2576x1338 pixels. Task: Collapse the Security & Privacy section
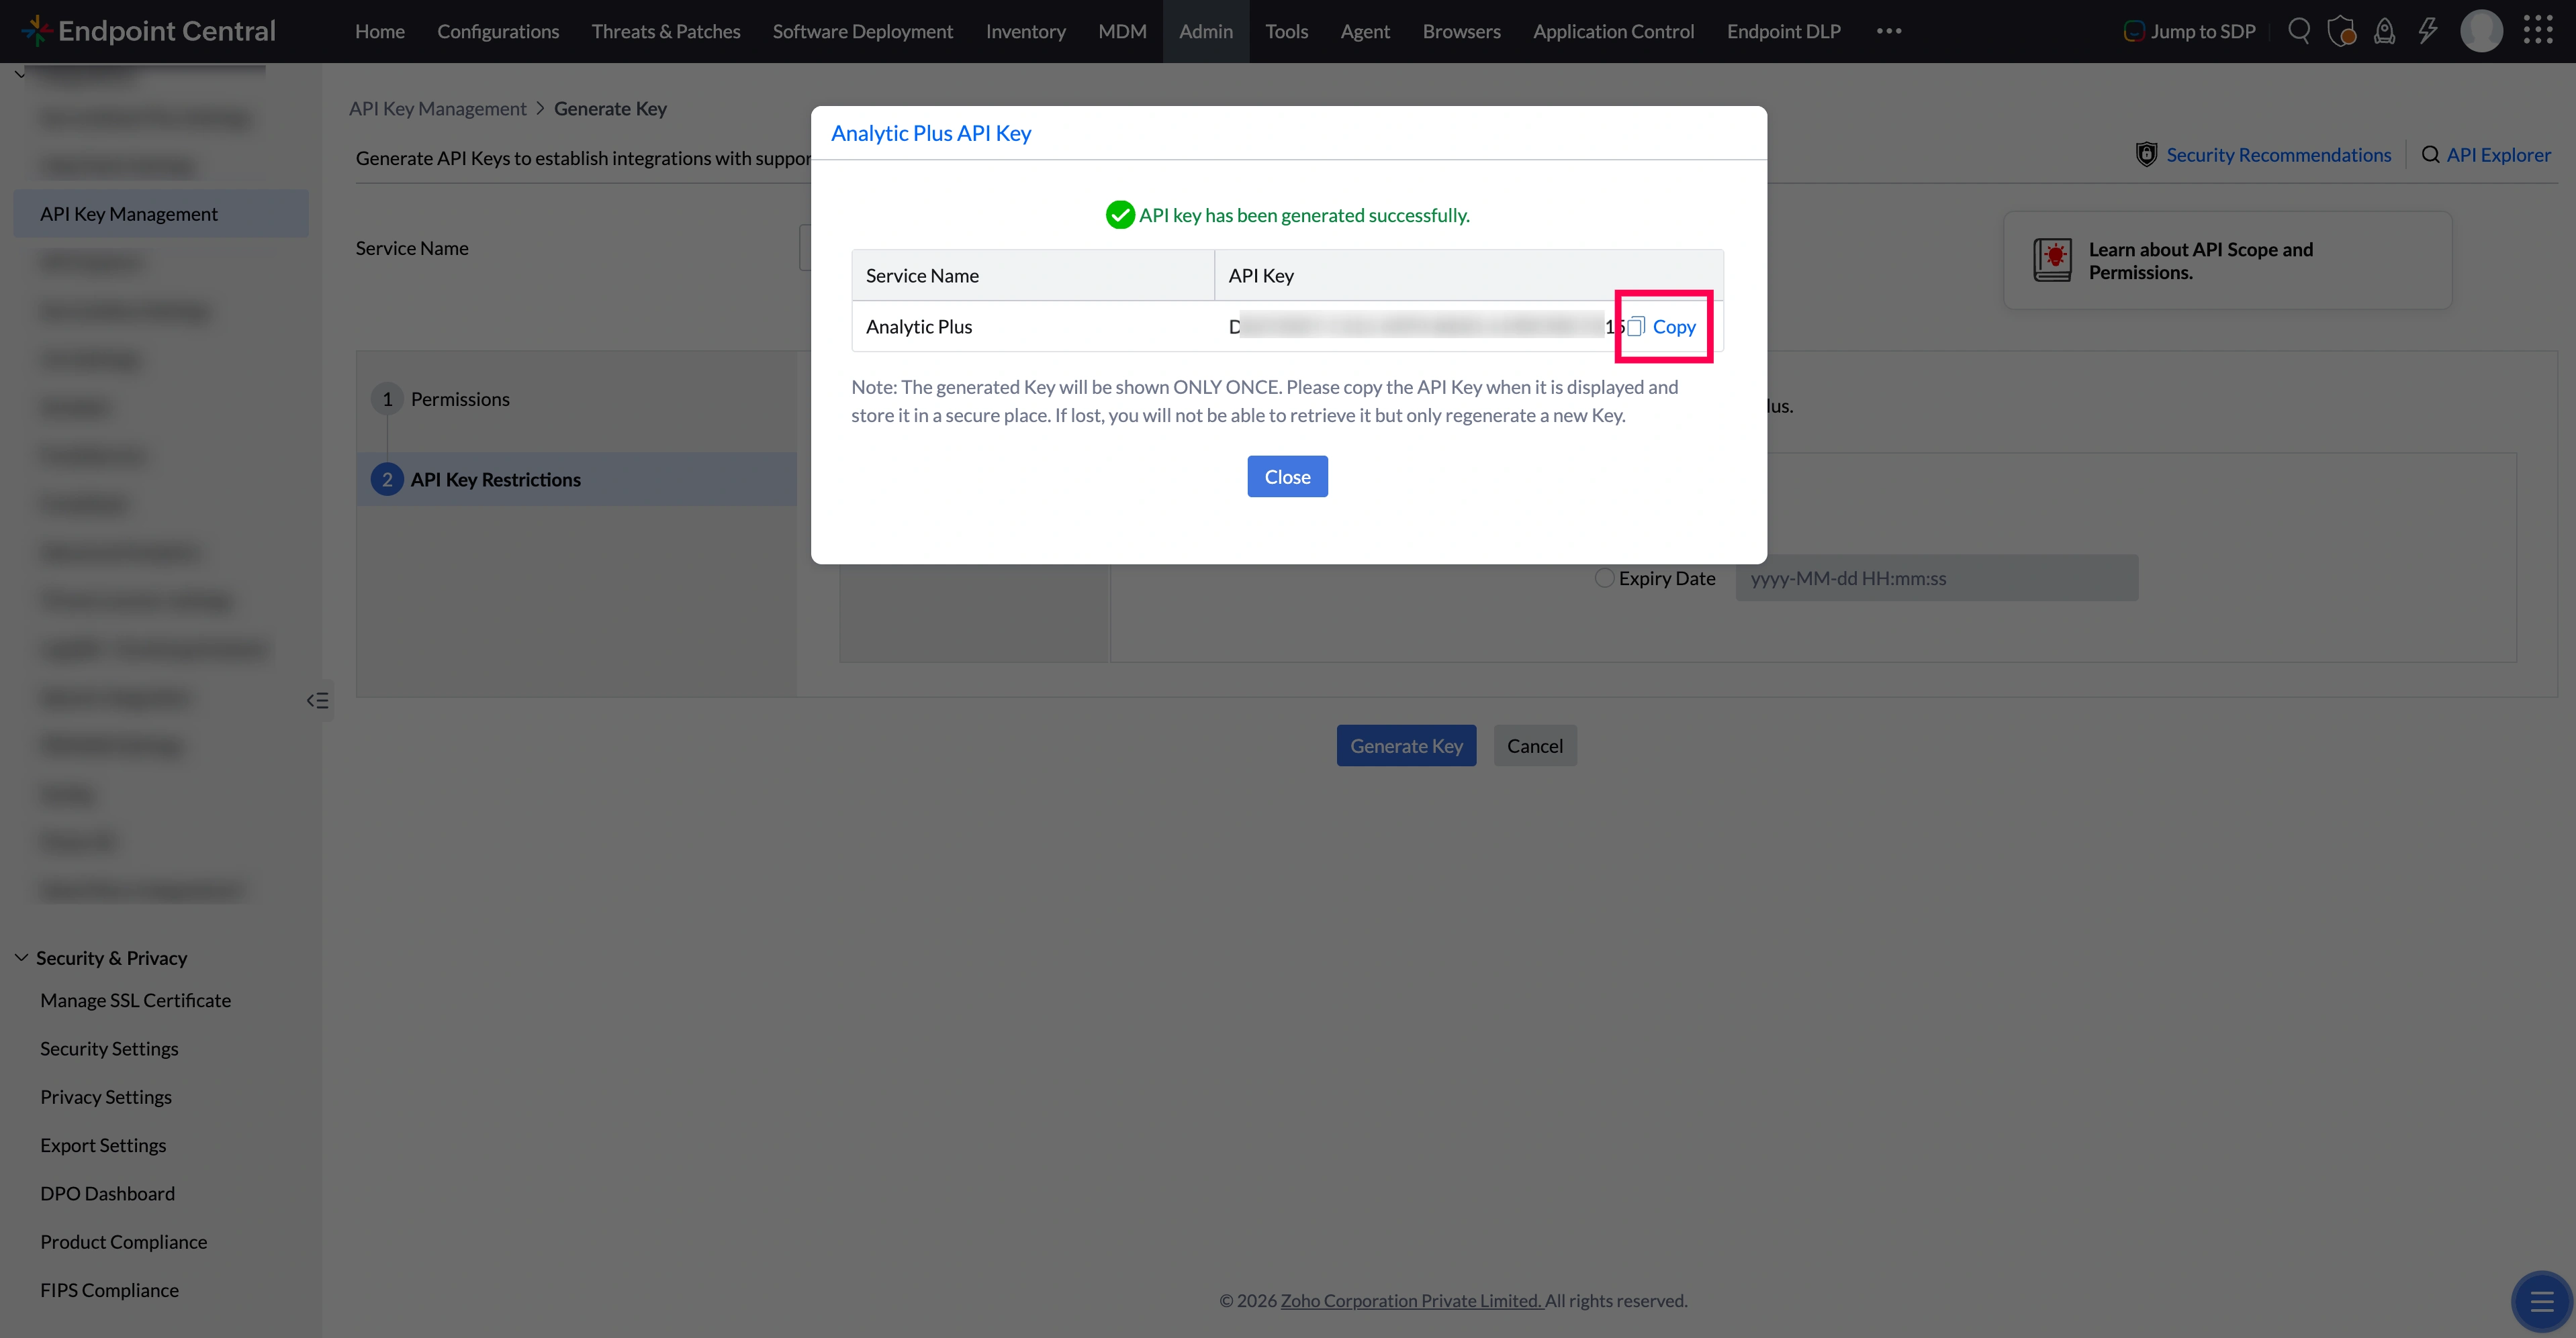coord(21,958)
